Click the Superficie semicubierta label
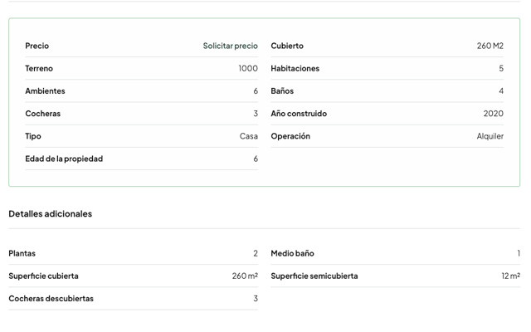This screenshot has height=332, width=531. pyautogui.click(x=314, y=276)
